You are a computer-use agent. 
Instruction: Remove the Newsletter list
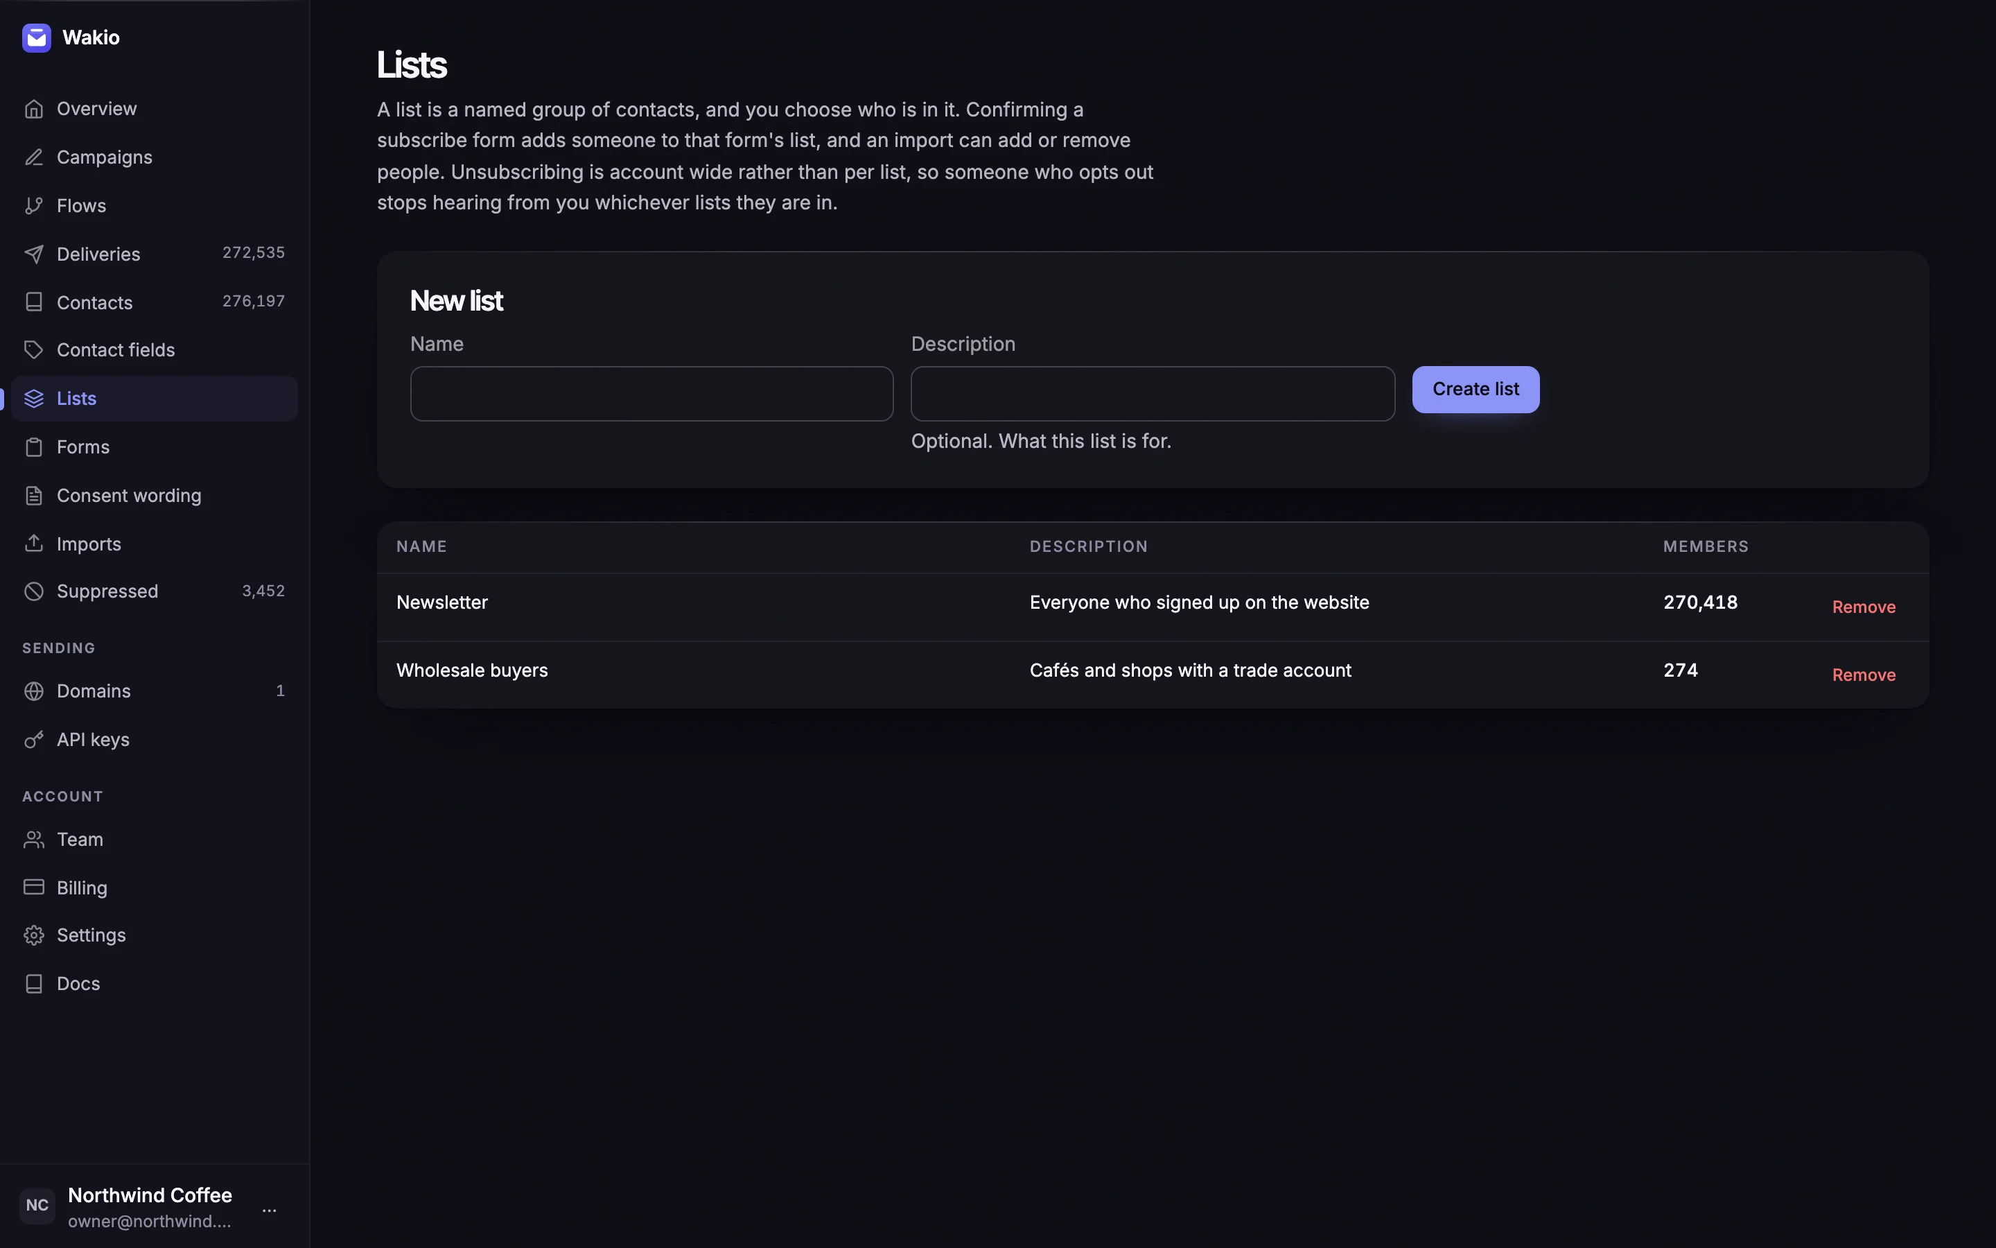[1863, 607]
